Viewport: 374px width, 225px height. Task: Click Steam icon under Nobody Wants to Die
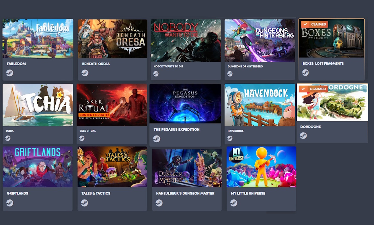[x=156, y=74]
